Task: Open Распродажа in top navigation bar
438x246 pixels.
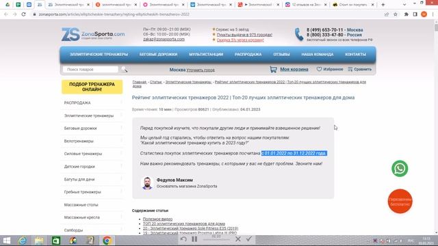Action: [248, 55]
